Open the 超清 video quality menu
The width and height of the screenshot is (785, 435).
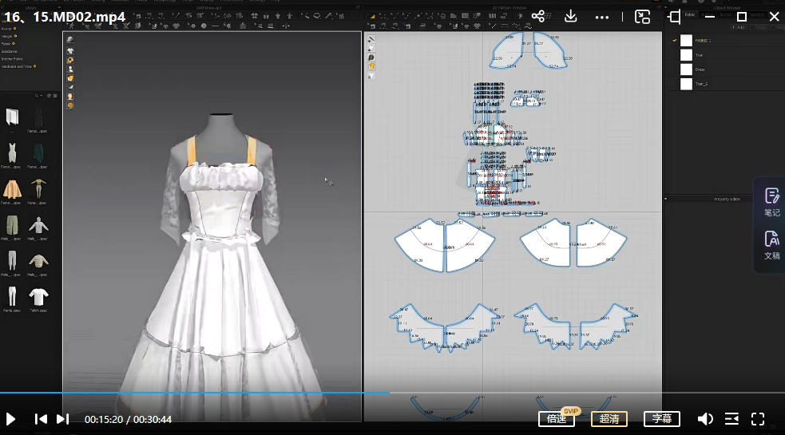pos(609,419)
